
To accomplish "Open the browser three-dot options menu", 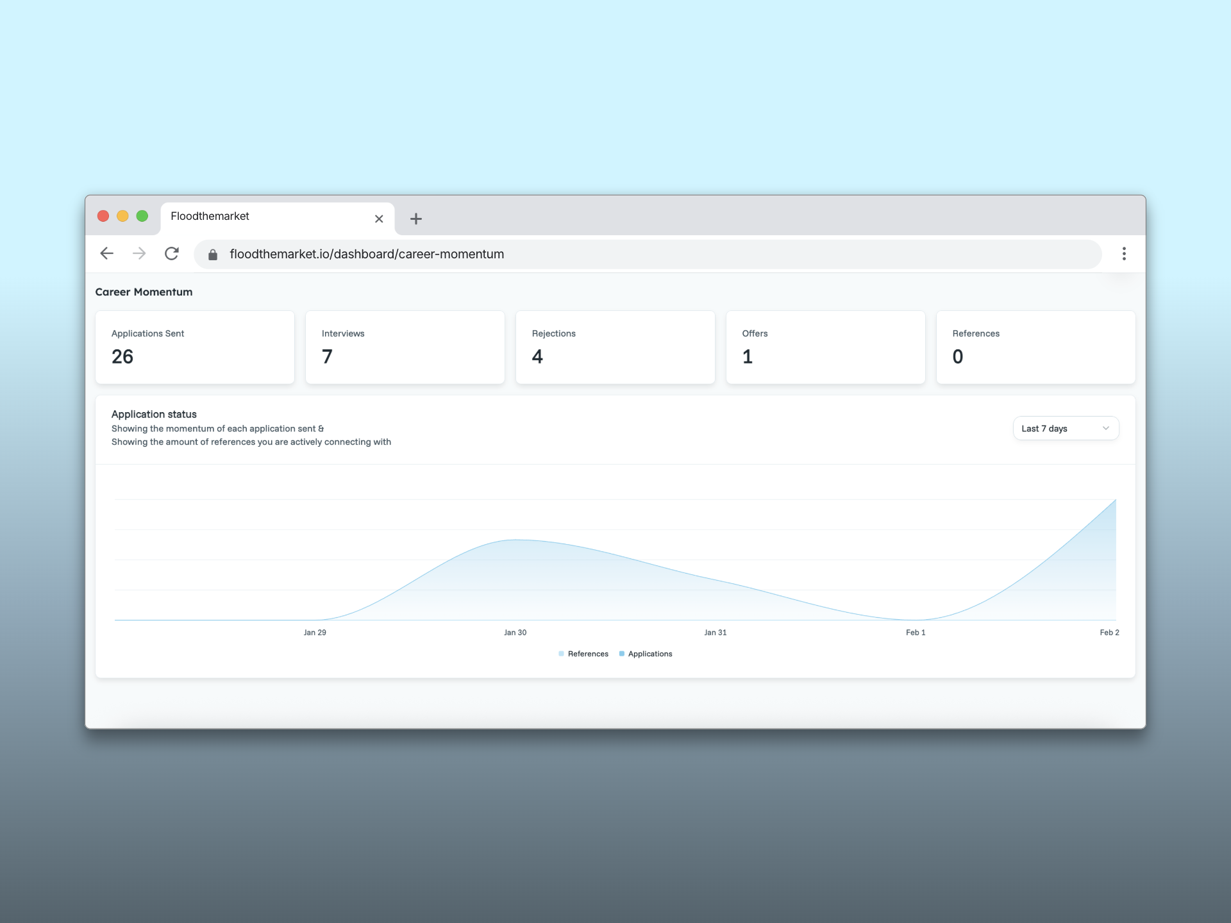I will [x=1124, y=254].
